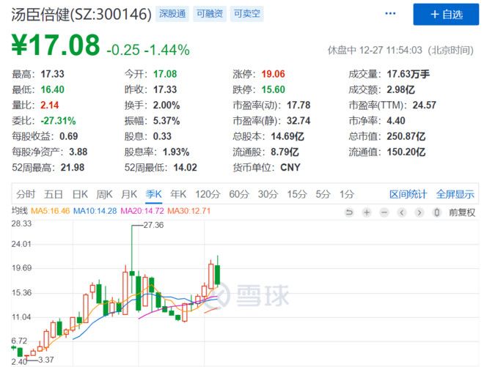This screenshot has height=367, width=484.
Task: Click the 跌停 value 15.60
Action: click(274, 90)
